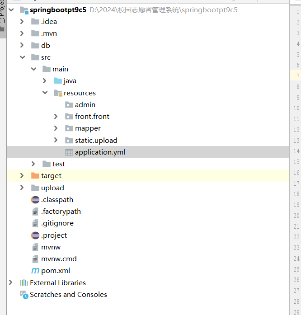This screenshot has height=315, width=301.
Task: Collapse the src folder node
Action: (22, 57)
